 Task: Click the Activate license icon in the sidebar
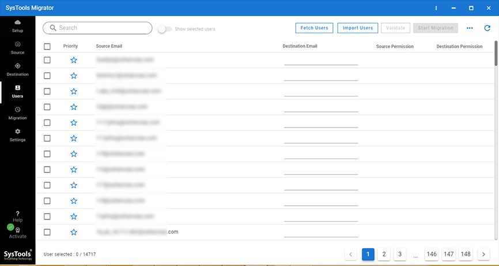pyautogui.click(x=18, y=233)
